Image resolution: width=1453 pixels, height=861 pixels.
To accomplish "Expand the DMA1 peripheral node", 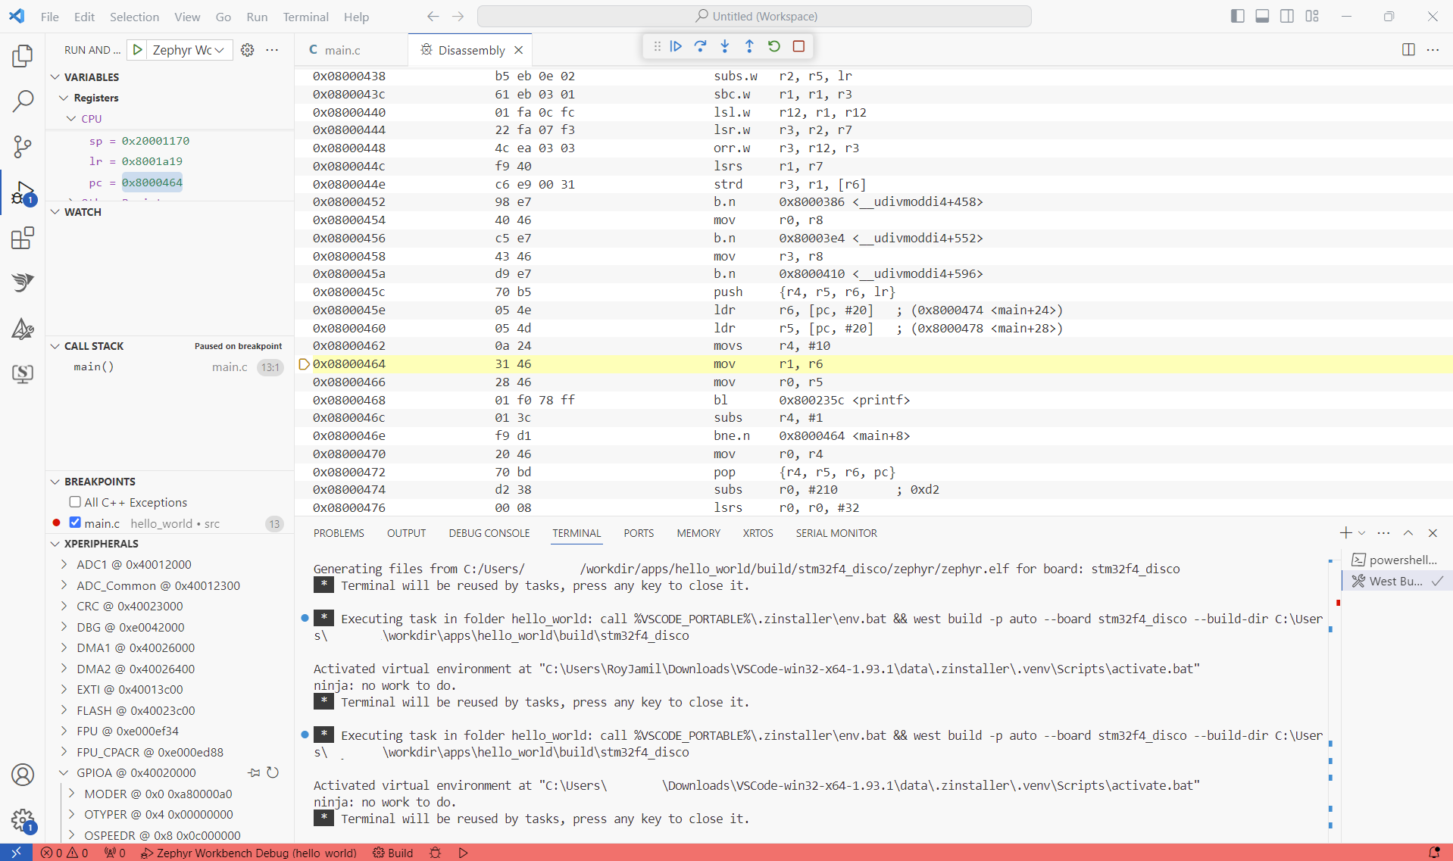I will (x=64, y=647).
